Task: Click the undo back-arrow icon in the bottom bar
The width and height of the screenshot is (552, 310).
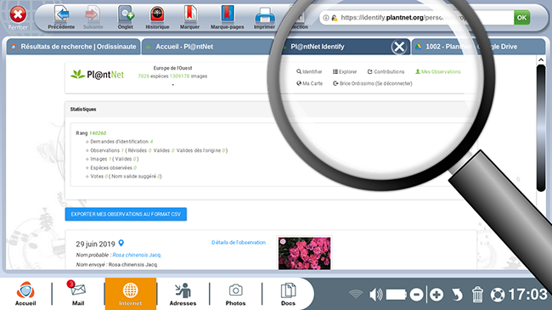Action: coord(457,295)
